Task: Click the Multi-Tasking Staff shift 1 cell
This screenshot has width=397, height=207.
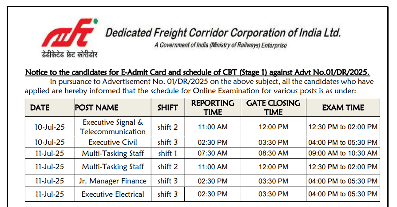Action: click(167, 153)
